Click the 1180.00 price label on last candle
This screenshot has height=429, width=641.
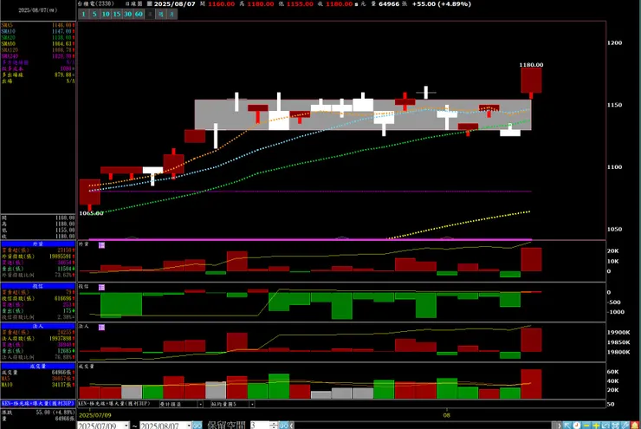(x=531, y=65)
